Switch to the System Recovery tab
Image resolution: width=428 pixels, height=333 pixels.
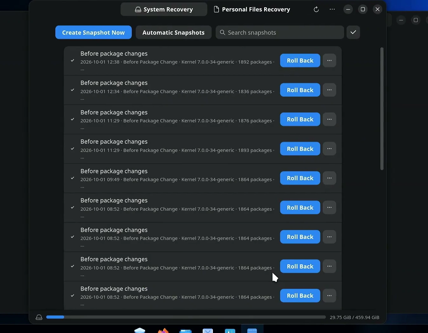[x=164, y=10]
